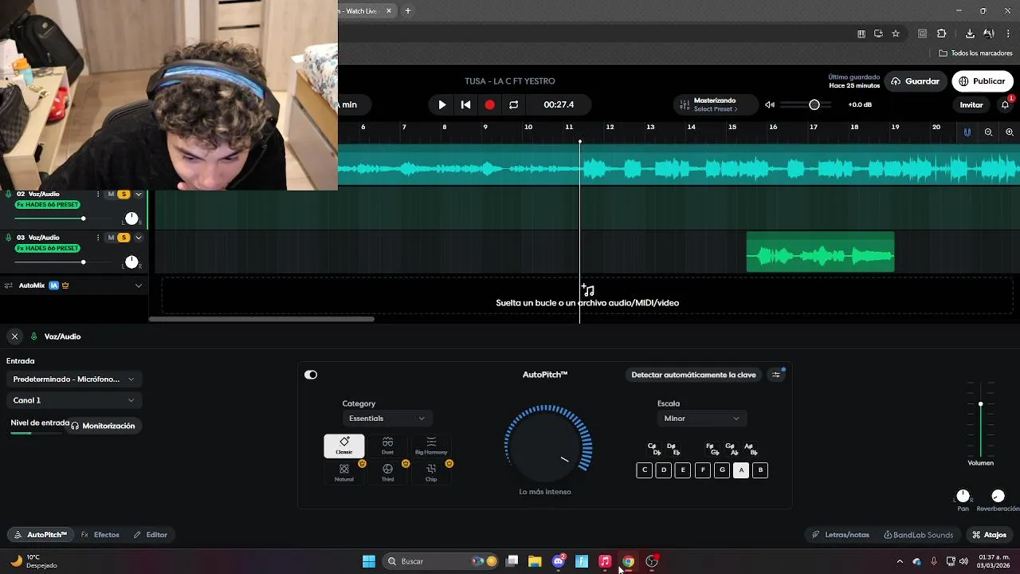Image resolution: width=1020 pixels, height=574 pixels.
Task: Open the notifications bell
Action: [1006, 104]
